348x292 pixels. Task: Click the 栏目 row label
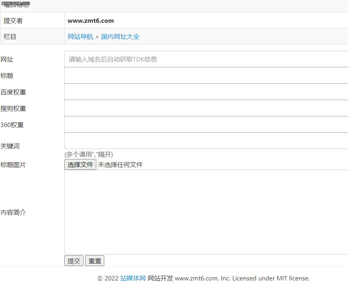coord(10,37)
